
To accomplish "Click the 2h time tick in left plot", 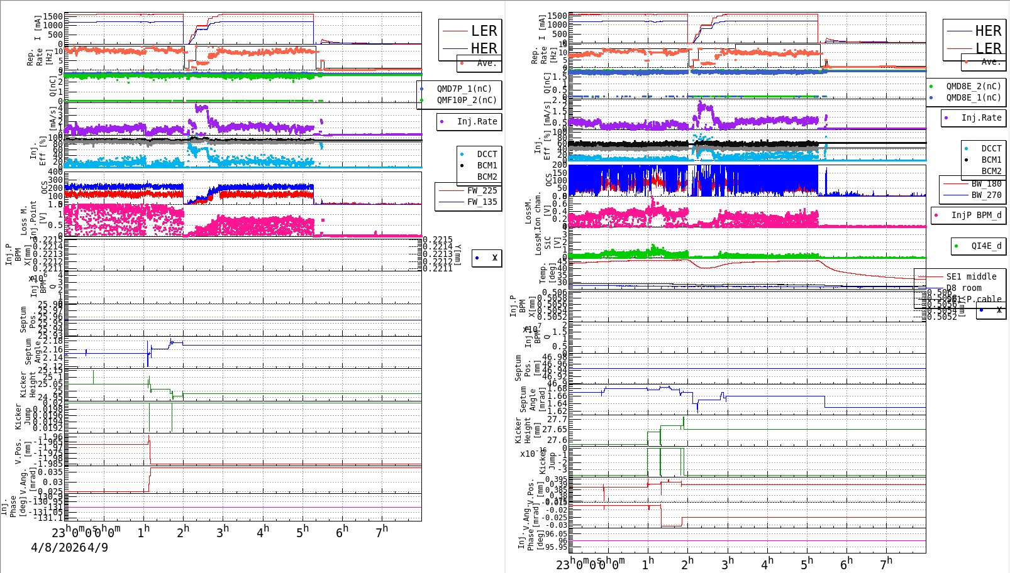I will click(x=183, y=531).
